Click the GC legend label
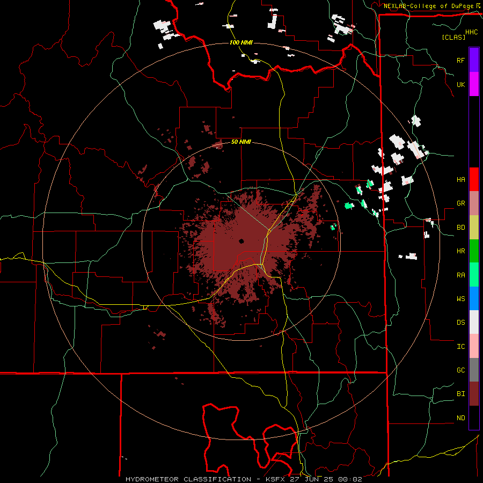This screenshot has height=483, width=483. [461, 370]
